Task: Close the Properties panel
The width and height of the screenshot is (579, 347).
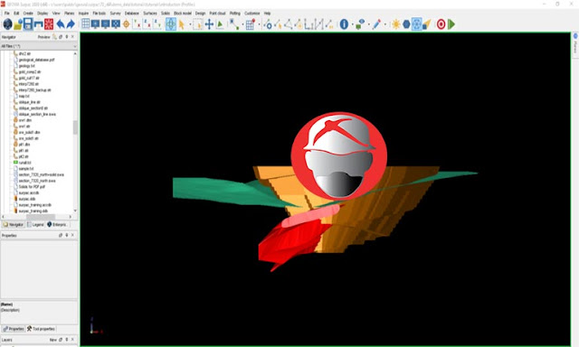Action: point(72,235)
